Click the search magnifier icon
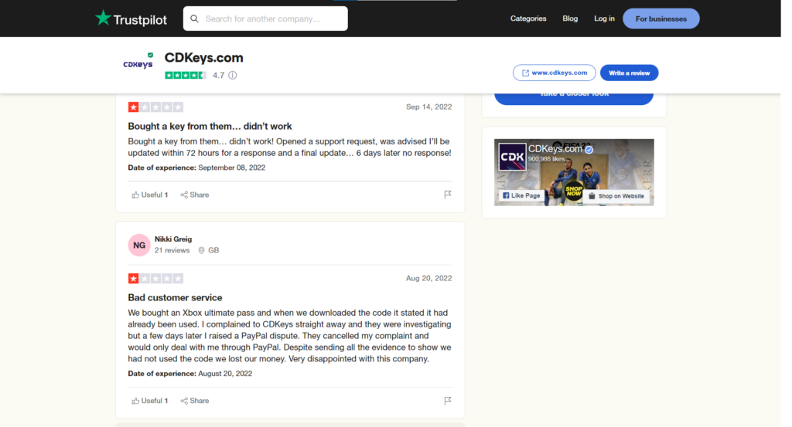 click(194, 19)
